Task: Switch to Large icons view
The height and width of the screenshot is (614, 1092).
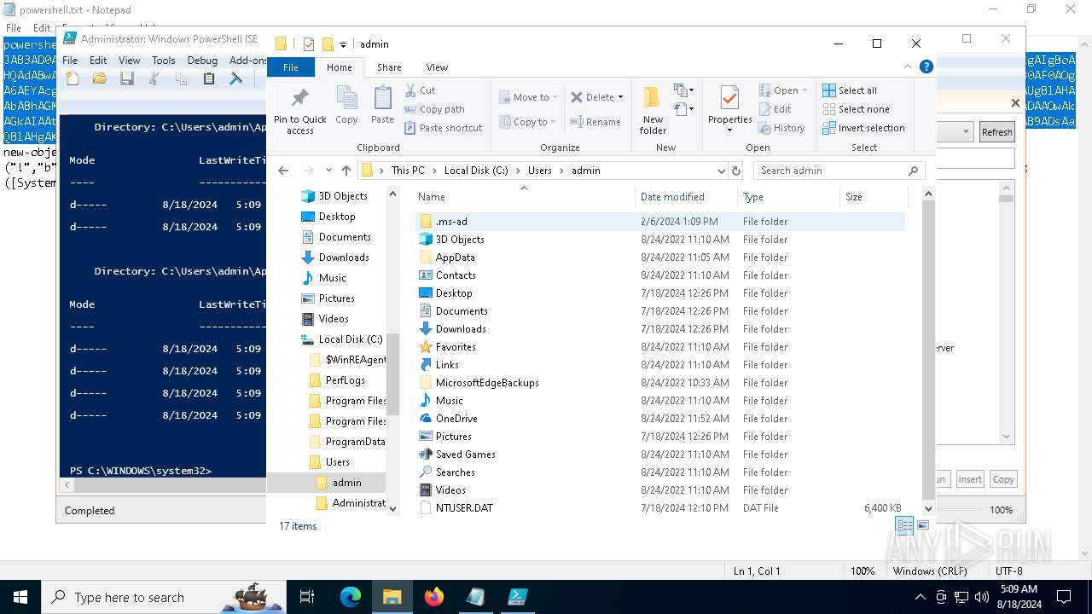Action: point(923,525)
